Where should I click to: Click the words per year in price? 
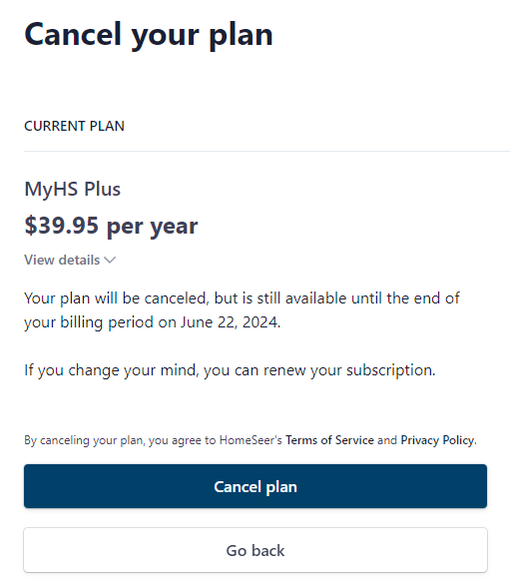[x=153, y=227]
